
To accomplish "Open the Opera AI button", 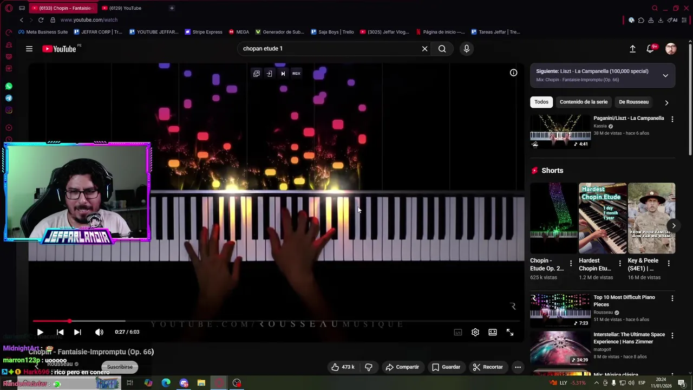I will click(672, 20).
